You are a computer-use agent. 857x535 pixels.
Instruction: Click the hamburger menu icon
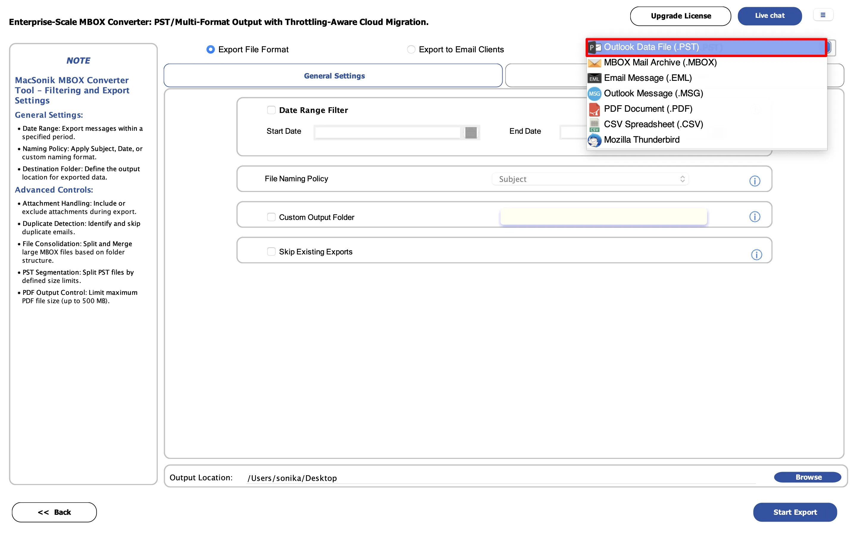823,15
